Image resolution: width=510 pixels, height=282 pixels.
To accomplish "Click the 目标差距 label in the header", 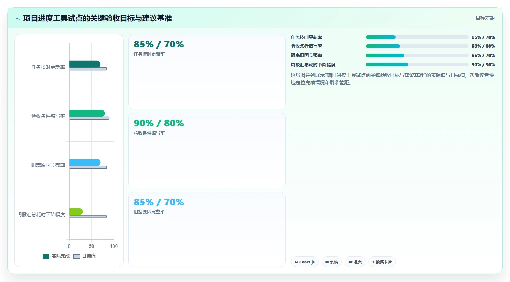I will point(485,18).
